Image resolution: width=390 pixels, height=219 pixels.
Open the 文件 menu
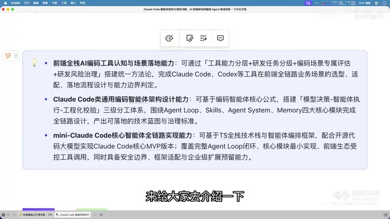[27, 3]
